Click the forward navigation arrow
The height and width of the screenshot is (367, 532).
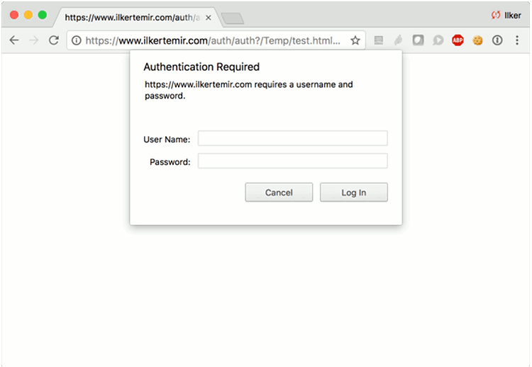click(34, 40)
